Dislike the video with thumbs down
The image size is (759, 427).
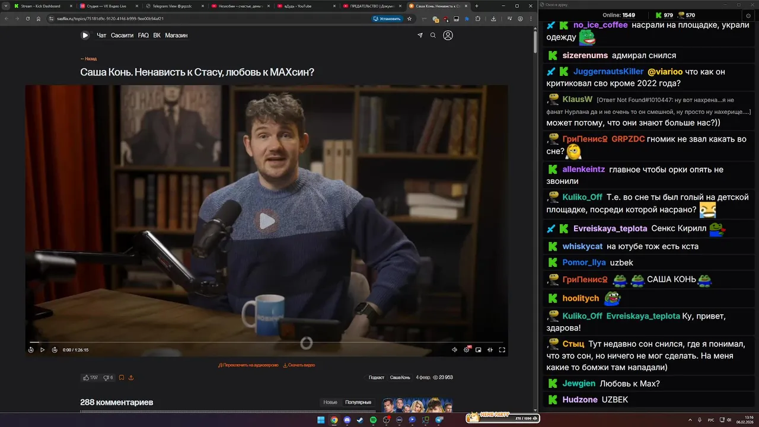108,377
